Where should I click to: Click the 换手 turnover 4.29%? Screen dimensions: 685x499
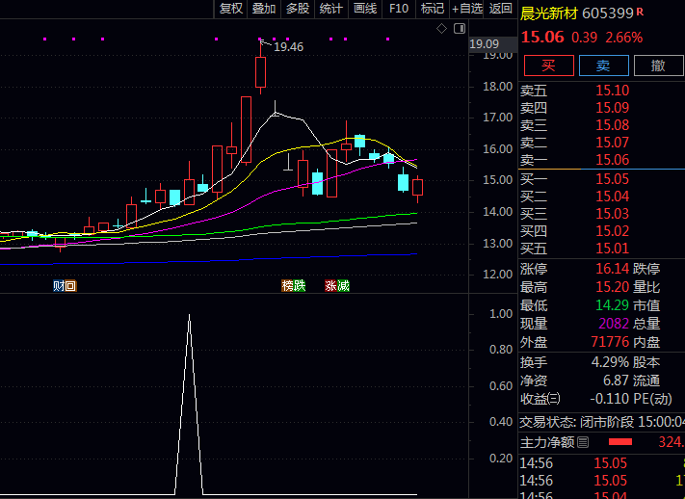click(x=610, y=362)
